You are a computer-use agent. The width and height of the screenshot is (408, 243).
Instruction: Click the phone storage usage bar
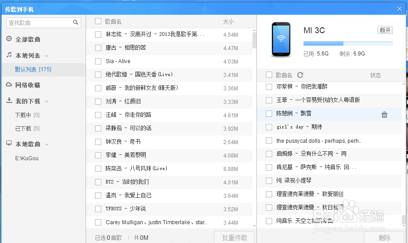click(x=348, y=43)
